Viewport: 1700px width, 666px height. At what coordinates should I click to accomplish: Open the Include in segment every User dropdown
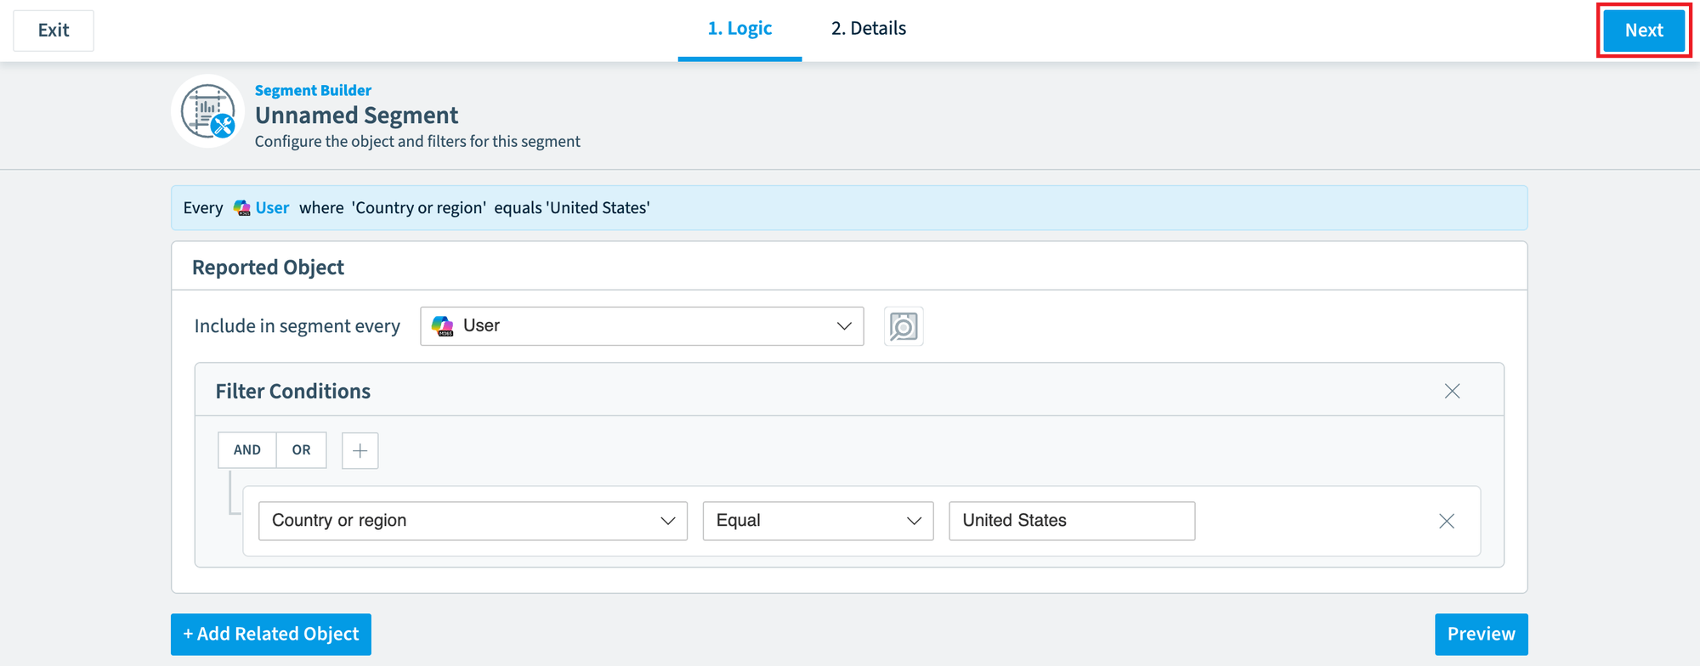point(642,326)
